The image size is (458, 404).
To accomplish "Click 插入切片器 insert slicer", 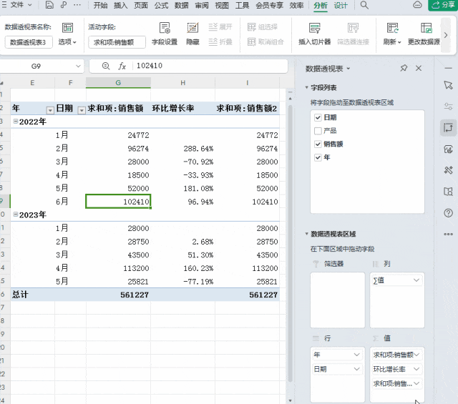I will (315, 34).
